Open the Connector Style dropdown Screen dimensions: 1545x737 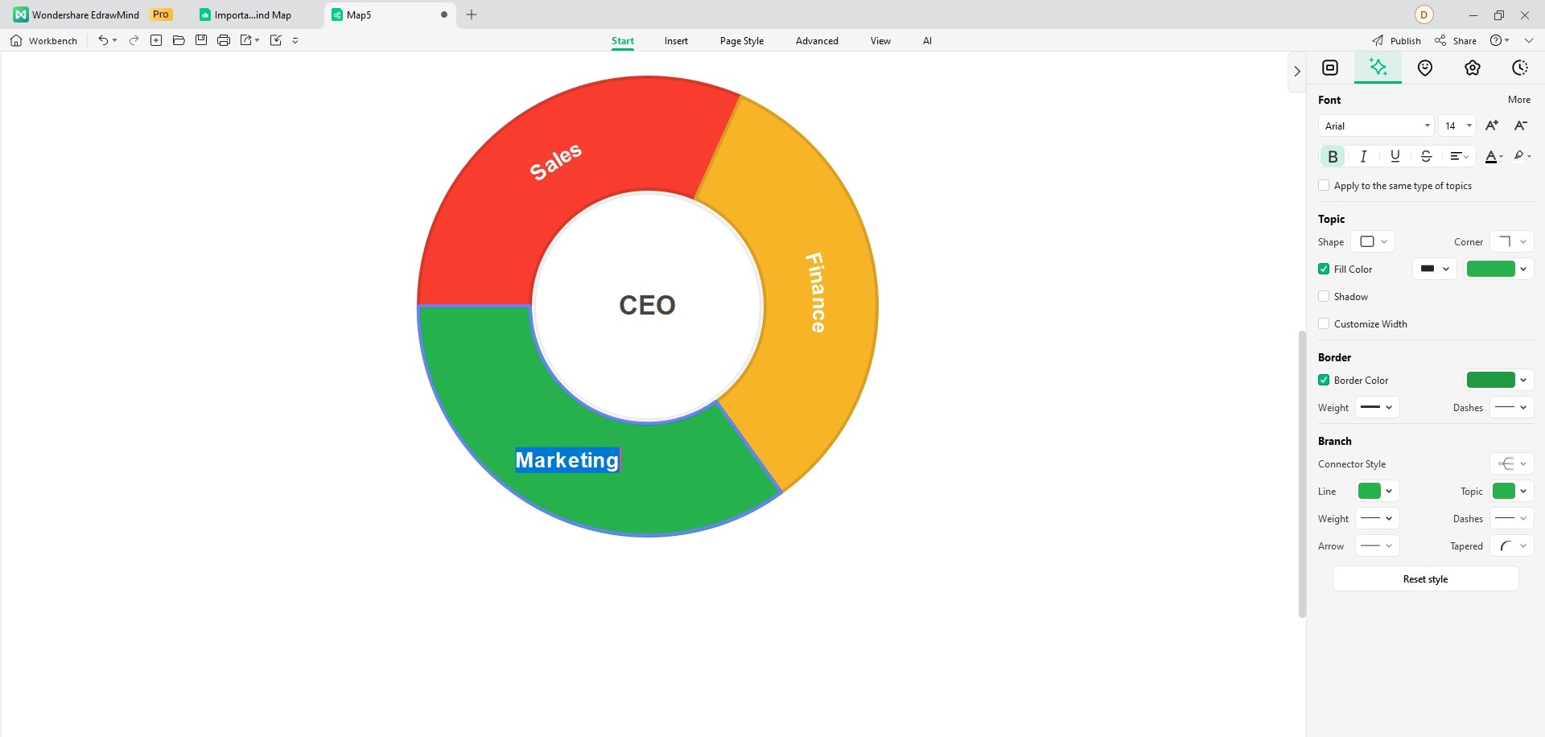pos(1511,463)
